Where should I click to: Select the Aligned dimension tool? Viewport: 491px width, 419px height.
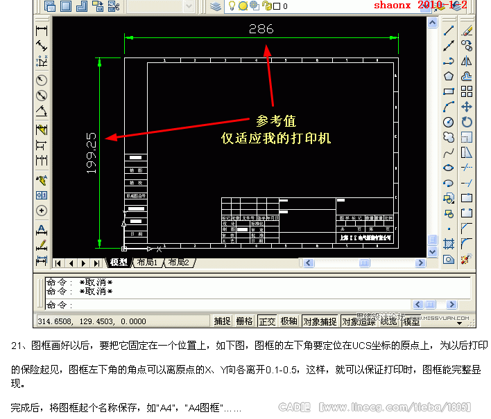pyautogui.click(x=42, y=46)
